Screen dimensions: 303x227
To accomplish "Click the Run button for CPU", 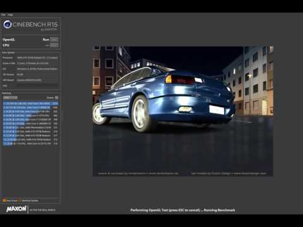I will coord(54,45).
